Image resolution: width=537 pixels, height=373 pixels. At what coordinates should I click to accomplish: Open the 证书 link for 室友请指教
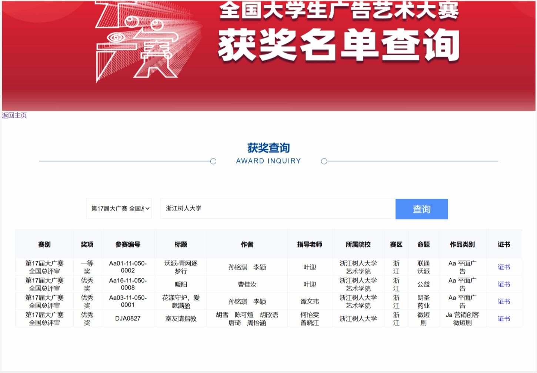pos(504,319)
